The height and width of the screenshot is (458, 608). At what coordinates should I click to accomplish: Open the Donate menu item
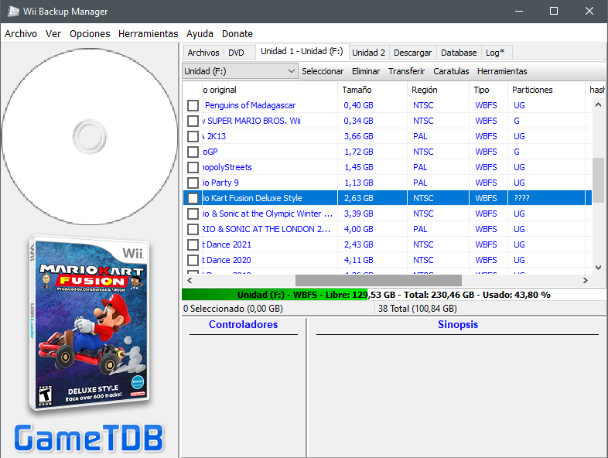pyautogui.click(x=237, y=34)
